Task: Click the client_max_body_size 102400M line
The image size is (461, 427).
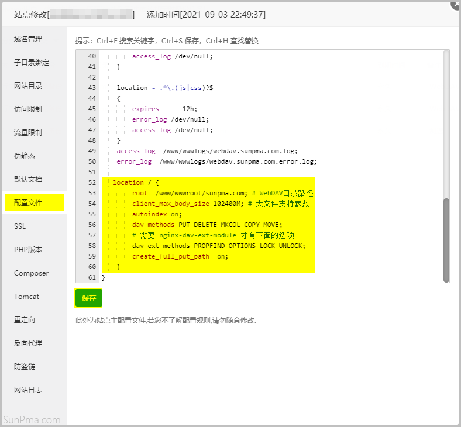Action: click(x=221, y=204)
